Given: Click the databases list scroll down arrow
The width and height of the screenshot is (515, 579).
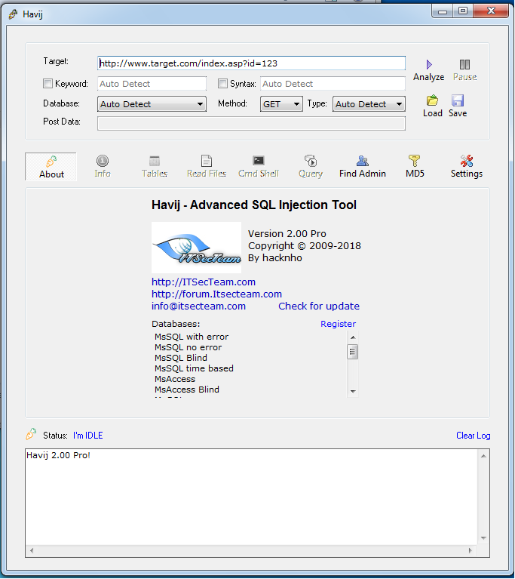Looking at the screenshot, I should (x=353, y=392).
